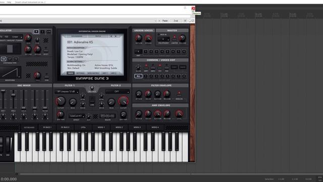Open the LFOs tab
This screenshot has width=323, height=182.
click(83, 127)
